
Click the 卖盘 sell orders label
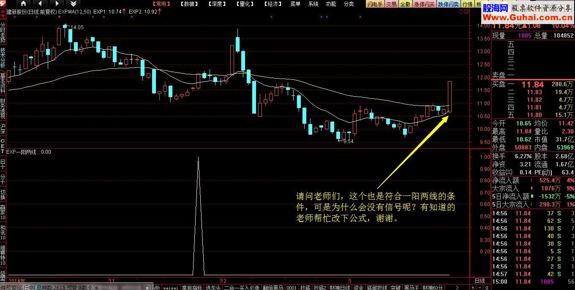[x=499, y=75]
